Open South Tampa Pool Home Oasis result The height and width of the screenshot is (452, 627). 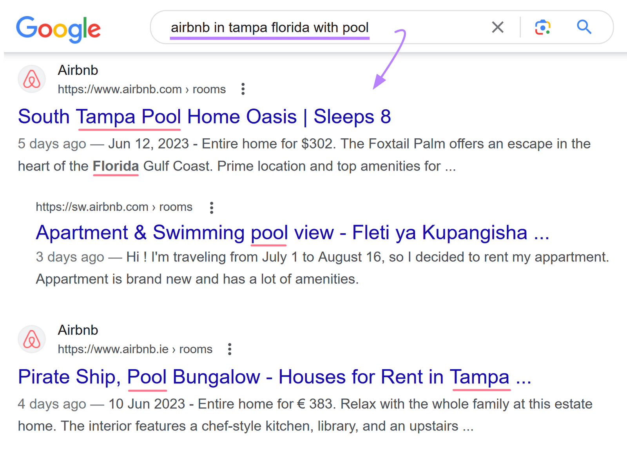pyautogui.click(x=204, y=117)
